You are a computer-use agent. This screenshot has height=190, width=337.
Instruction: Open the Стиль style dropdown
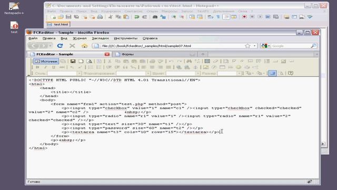(79, 73)
